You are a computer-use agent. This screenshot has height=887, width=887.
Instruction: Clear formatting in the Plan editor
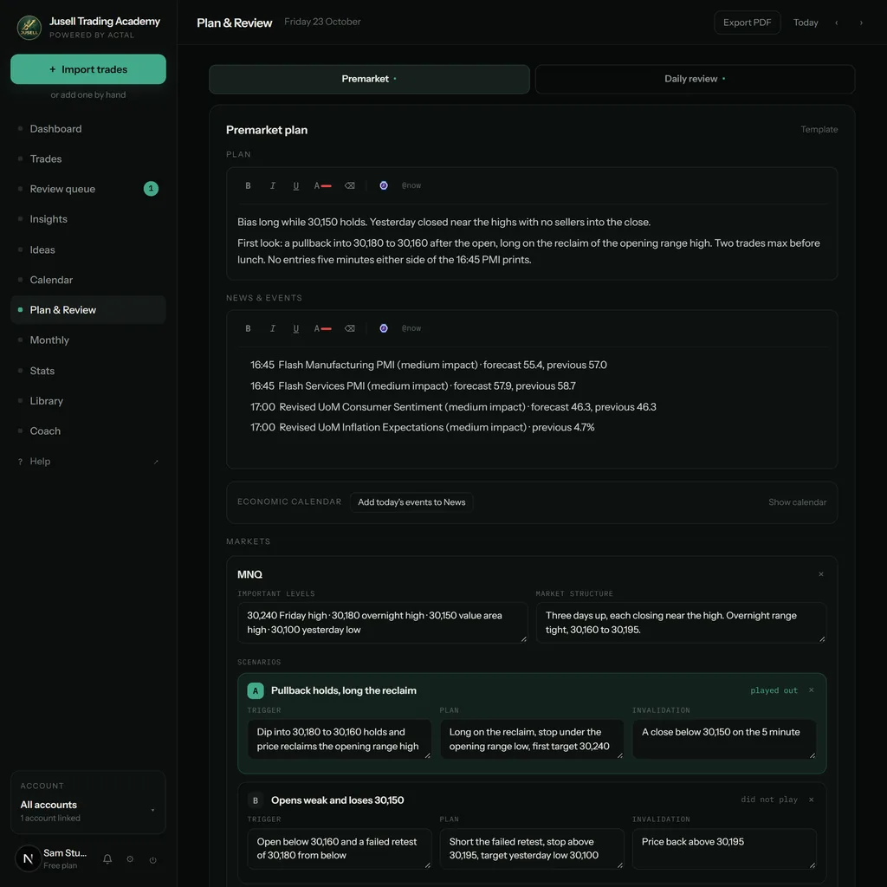pos(350,185)
